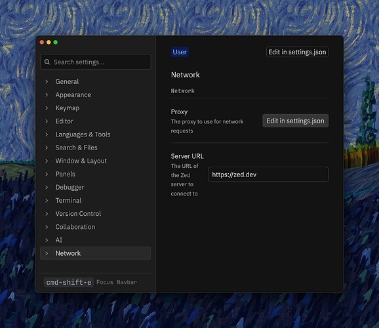Expand the AI section chevron
The height and width of the screenshot is (328, 379).
click(47, 240)
